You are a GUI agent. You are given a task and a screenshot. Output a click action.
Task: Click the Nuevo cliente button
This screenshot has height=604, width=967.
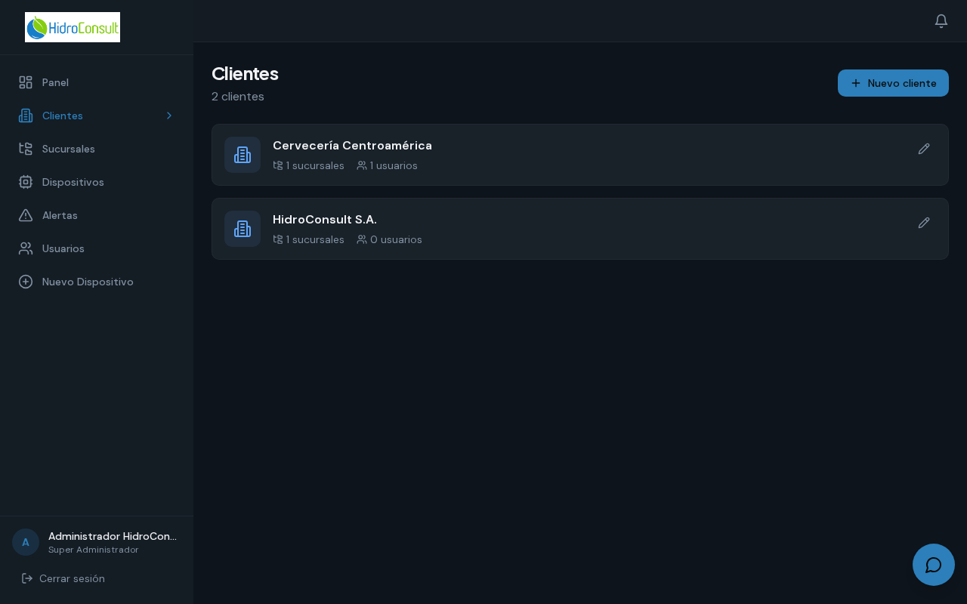(893, 83)
